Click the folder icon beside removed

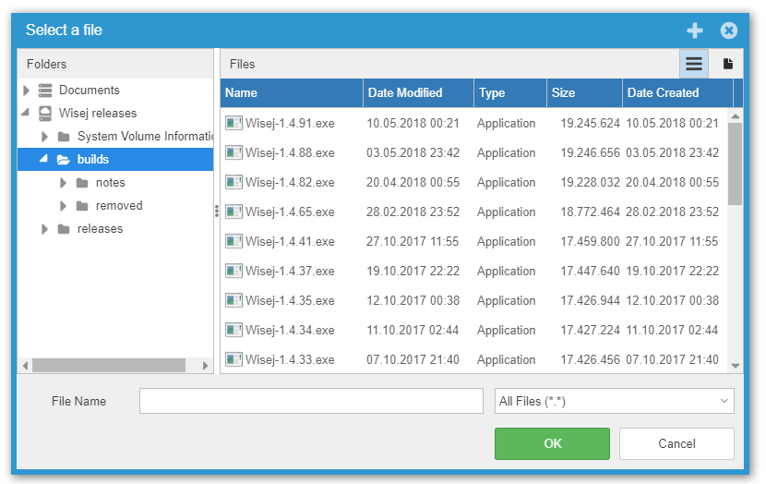(x=82, y=206)
